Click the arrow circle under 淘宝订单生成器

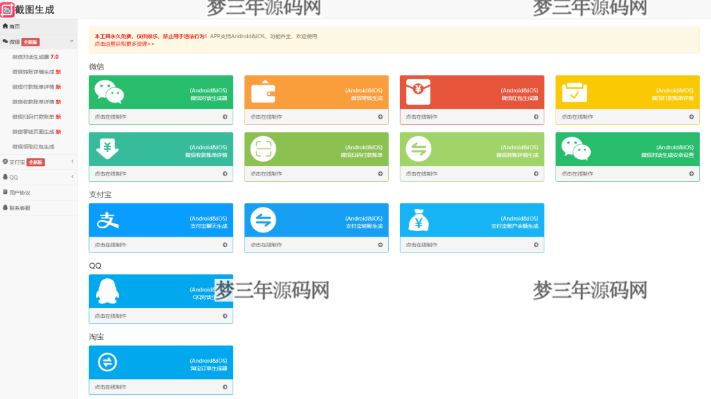[225, 387]
